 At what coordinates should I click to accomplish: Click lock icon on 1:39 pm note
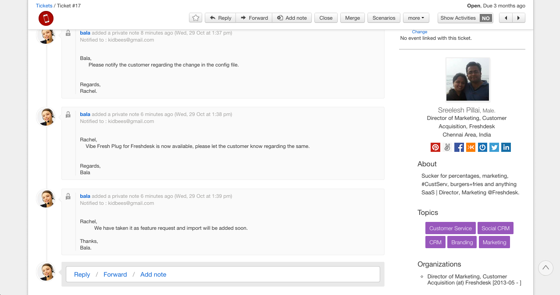pyautogui.click(x=68, y=197)
